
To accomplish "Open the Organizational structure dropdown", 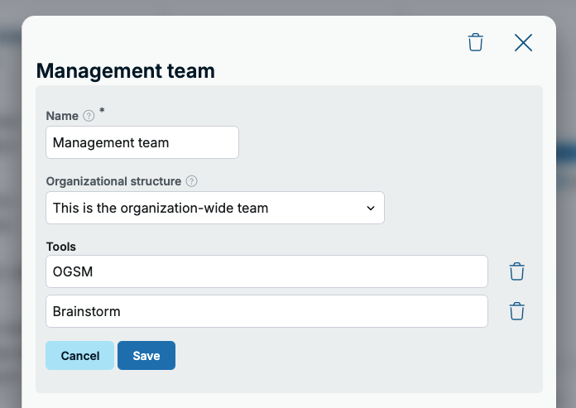I will point(215,208).
